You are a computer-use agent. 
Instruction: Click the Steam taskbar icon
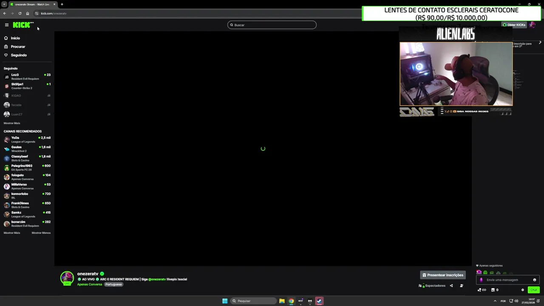(319, 301)
